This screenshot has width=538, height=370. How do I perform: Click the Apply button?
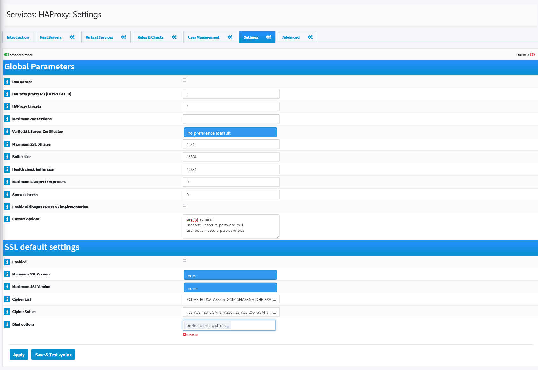(x=19, y=355)
